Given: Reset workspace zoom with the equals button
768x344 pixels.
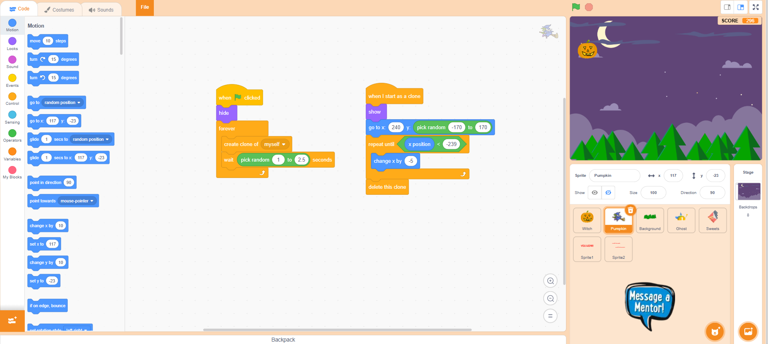Looking at the screenshot, I should [550, 316].
